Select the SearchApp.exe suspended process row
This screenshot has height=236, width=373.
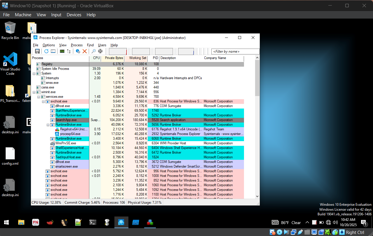(x=138, y=120)
